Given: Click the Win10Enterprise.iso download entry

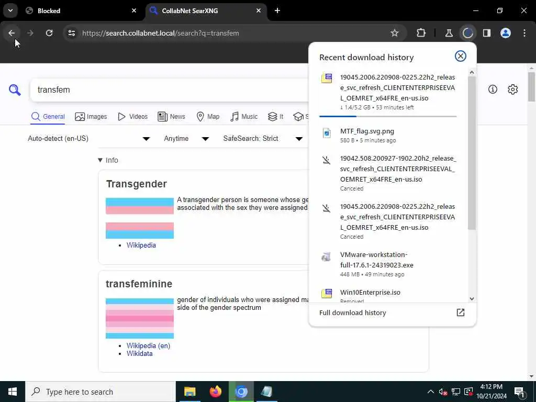Looking at the screenshot, I should (x=388, y=295).
